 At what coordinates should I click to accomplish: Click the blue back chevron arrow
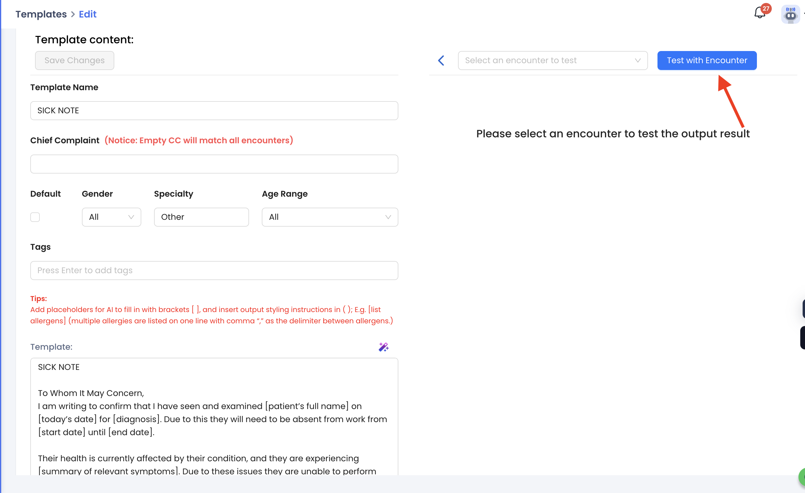(441, 61)
